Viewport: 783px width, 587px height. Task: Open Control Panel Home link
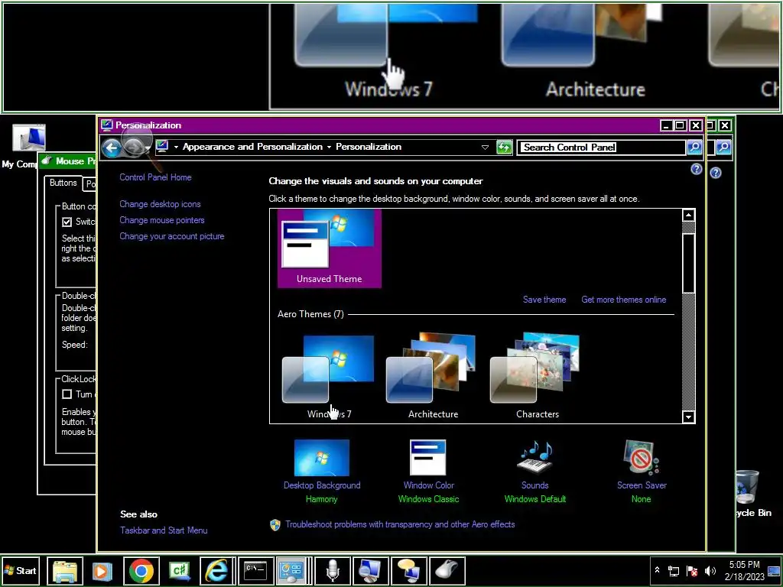pos(155,177)
